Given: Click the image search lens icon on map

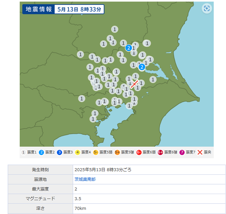Looking at the screenshot, I should pos(207,9).
